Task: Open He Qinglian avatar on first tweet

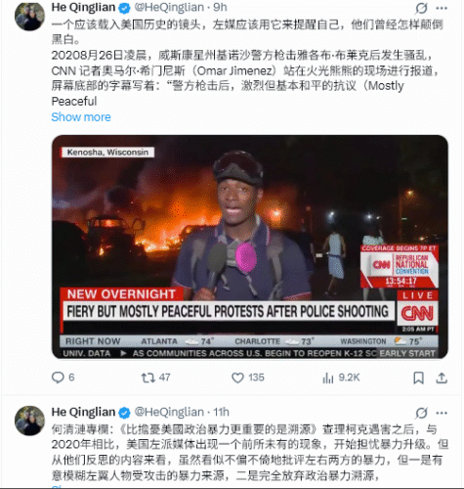Action: [x=29, y=16]
